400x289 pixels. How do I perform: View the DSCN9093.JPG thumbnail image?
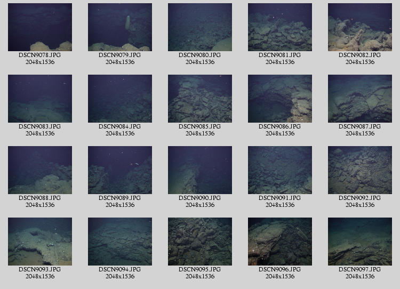tap(40, 242)
